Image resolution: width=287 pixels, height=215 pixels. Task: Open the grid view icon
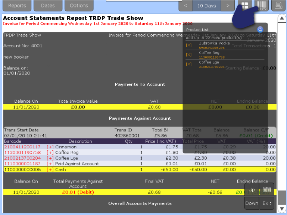(245, 6)
